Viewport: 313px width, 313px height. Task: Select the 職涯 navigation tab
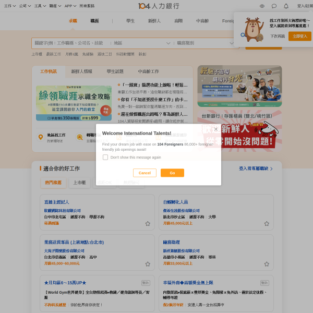94,21
